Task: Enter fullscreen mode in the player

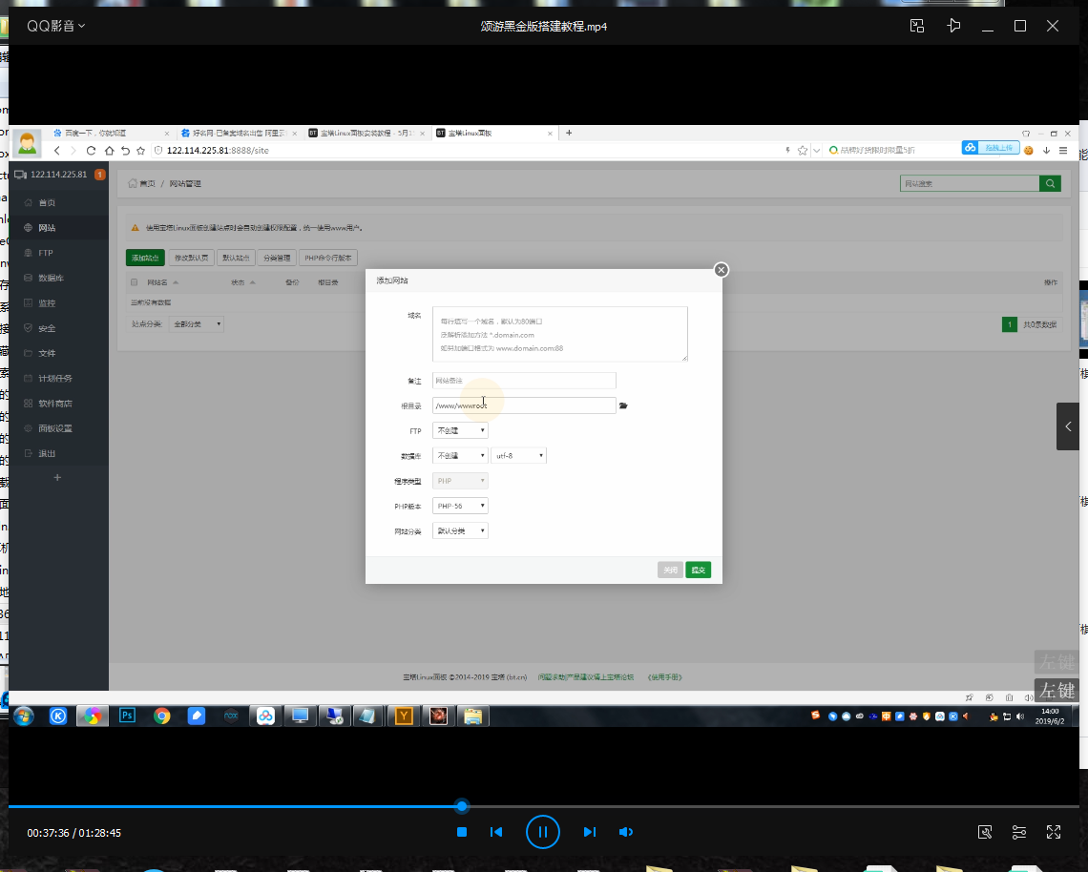Action: (1054, 832)
